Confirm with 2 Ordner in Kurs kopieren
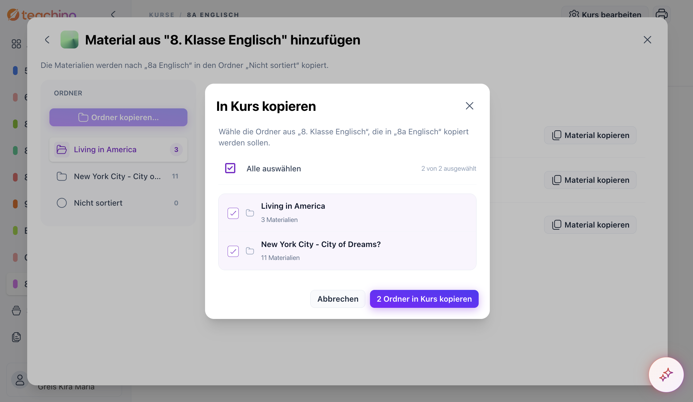The width and height of the screenshot is (693, 402). coord(424,299)
